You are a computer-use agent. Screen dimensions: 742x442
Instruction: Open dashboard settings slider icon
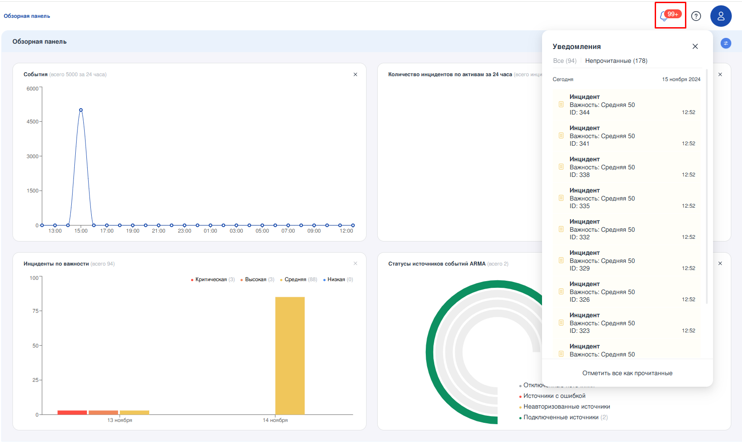point(726,43)
